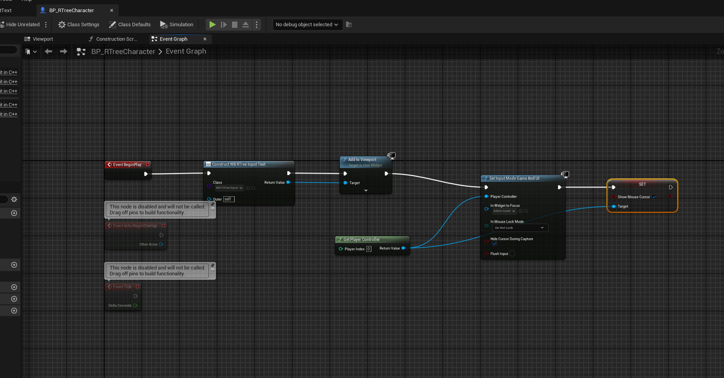
Task: Navigate back in graph history
Action: [x=49, y=51]
